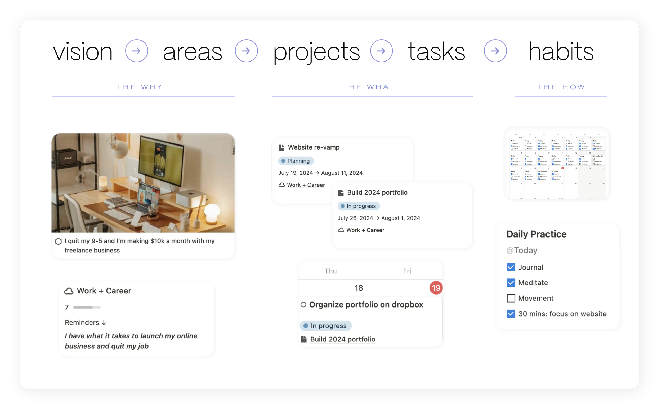662x412 pixels.
Task: Uncheck the Meditate checkbox
Action: (511, 283)
